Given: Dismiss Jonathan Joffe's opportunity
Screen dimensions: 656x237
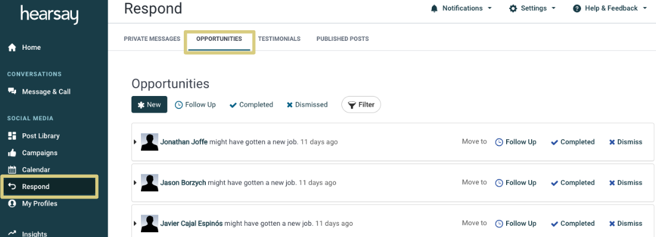Looking at the screenshot, I should [x=626, y=142].
